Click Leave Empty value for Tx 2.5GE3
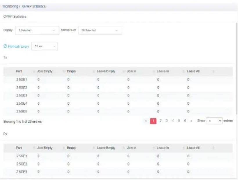The height and width of the screenshot is (180, 238). click(98, 96)
